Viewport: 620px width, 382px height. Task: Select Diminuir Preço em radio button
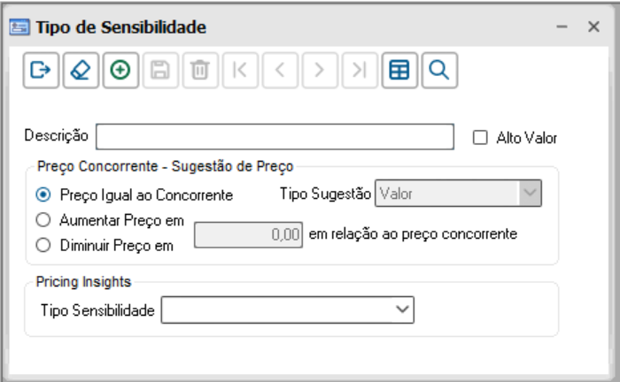(x=43, y=246)
